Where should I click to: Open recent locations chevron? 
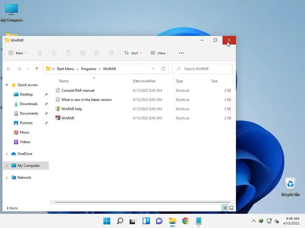click(x=28, y=69)
